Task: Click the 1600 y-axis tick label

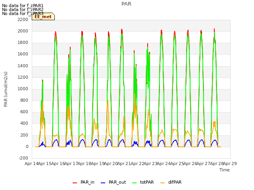Action: coord(23,54)
